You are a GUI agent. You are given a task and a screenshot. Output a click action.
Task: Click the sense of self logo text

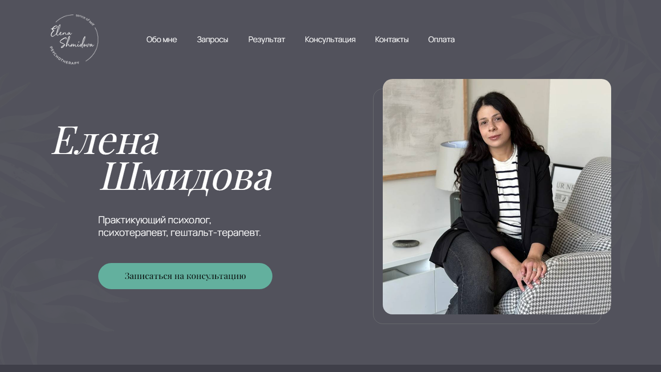[85, 18]
